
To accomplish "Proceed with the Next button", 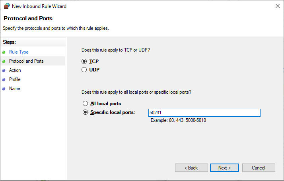I will [x=224, y=168].
